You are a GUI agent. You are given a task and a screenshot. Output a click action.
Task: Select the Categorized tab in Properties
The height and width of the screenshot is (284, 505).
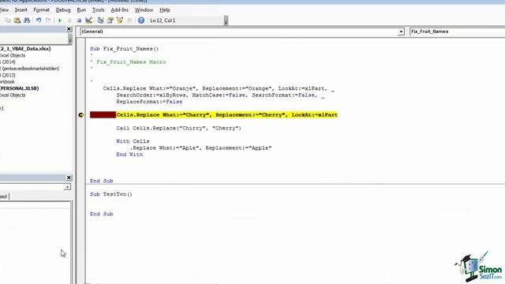[4, 196]
